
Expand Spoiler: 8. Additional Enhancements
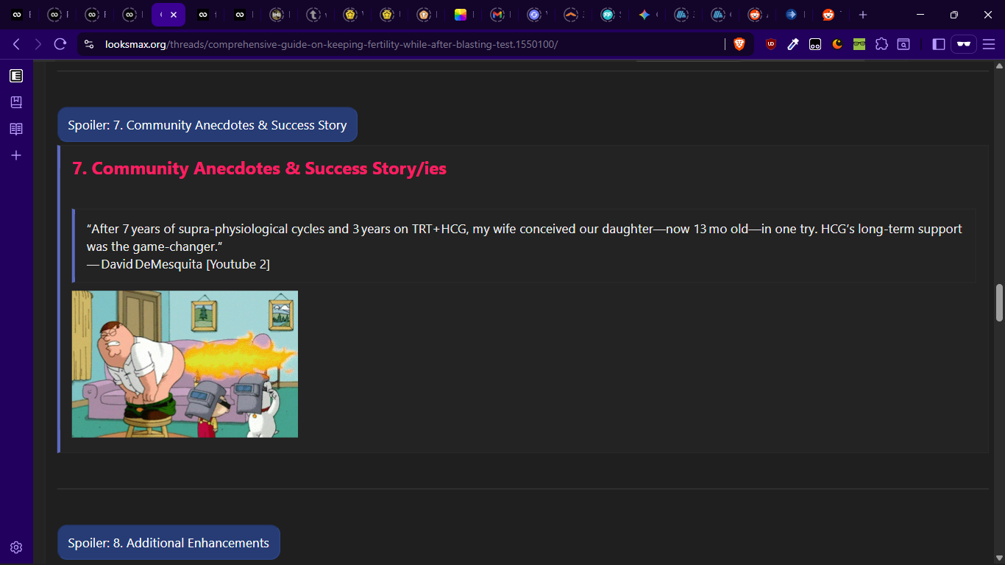(x=168, y=543)
